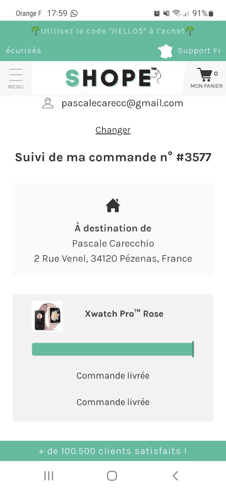Image resolution: width=226 pixels, height=491 pixels.
Task: Tap the WhatsApp notification icon in status bar
Action: point(74,14)
